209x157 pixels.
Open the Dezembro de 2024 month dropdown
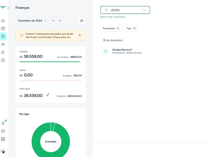tap(32, 21)
